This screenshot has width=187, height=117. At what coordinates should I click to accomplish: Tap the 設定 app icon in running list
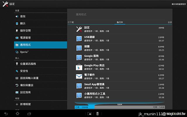pos(79,29)
